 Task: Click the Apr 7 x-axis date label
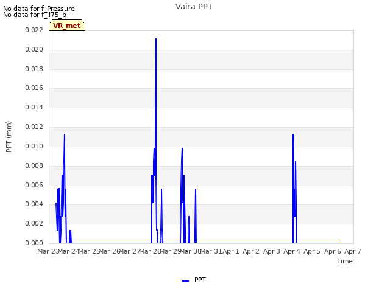[x=353, y=251]
